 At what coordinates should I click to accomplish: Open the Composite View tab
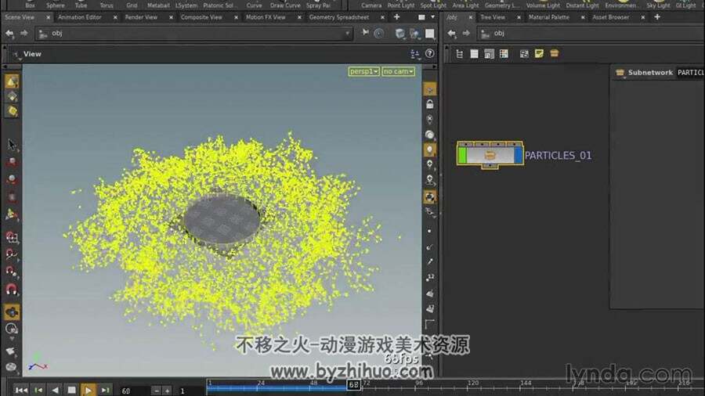[x=201, y=17]
